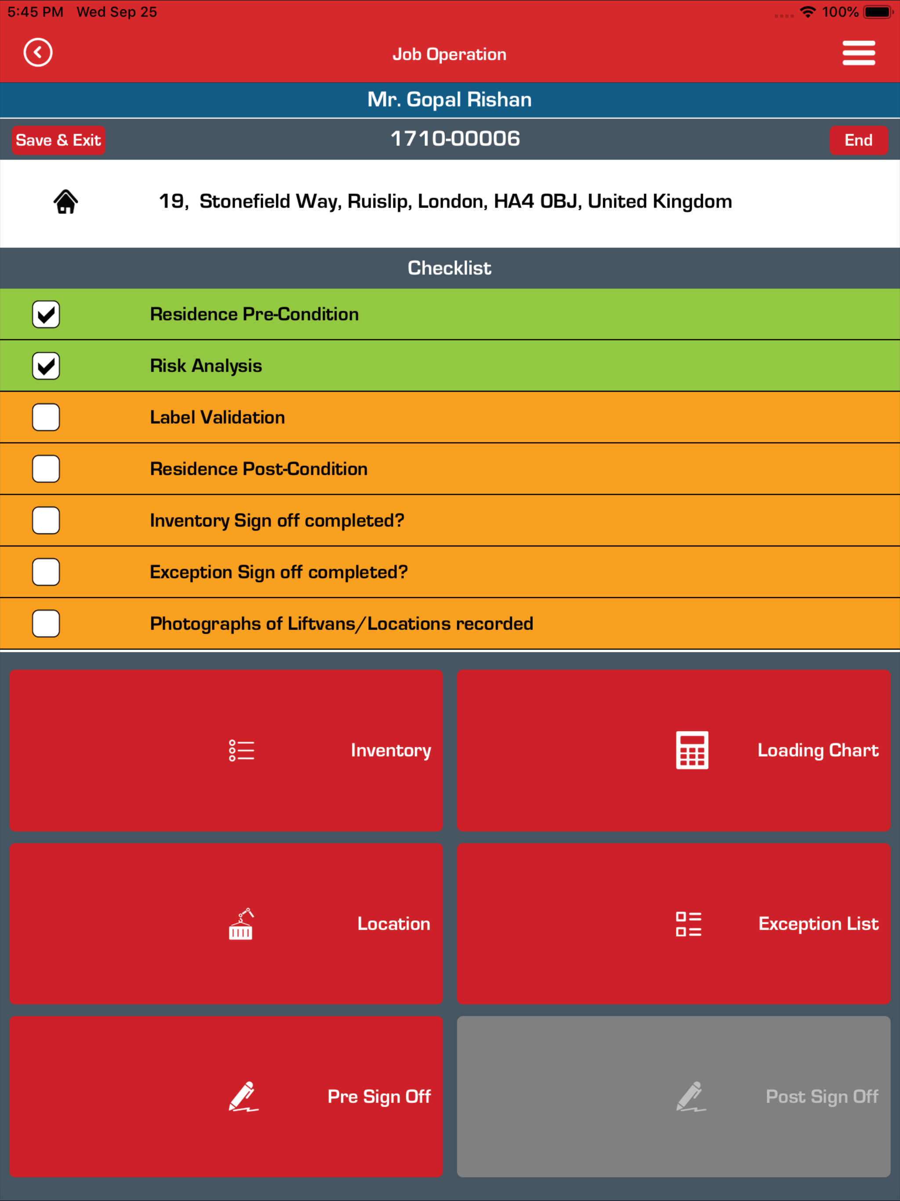Select 'Photographs of Liftvans/Locations recorded' text

coord(342,624)
